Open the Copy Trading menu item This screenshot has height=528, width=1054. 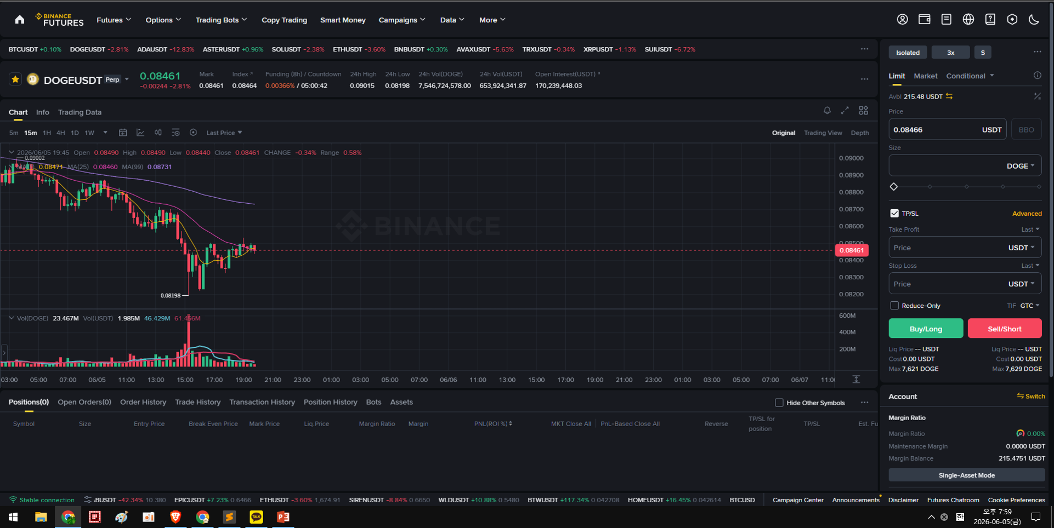(284, 20)
